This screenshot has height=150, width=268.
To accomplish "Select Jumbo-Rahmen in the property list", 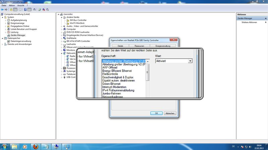I will coord(112,94).
